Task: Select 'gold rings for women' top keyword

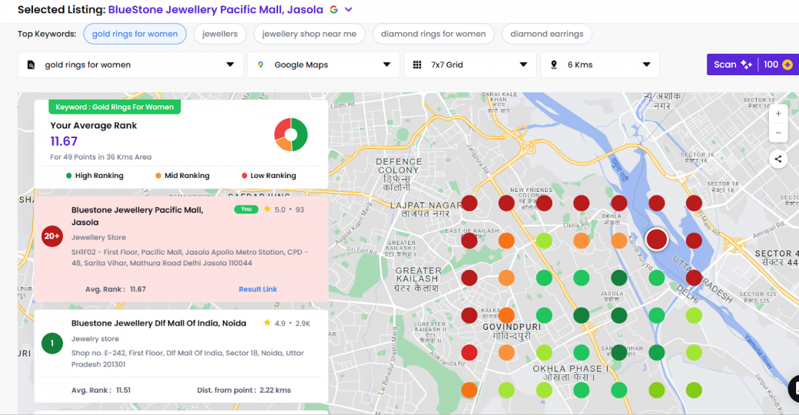Action: coord(135,34)
